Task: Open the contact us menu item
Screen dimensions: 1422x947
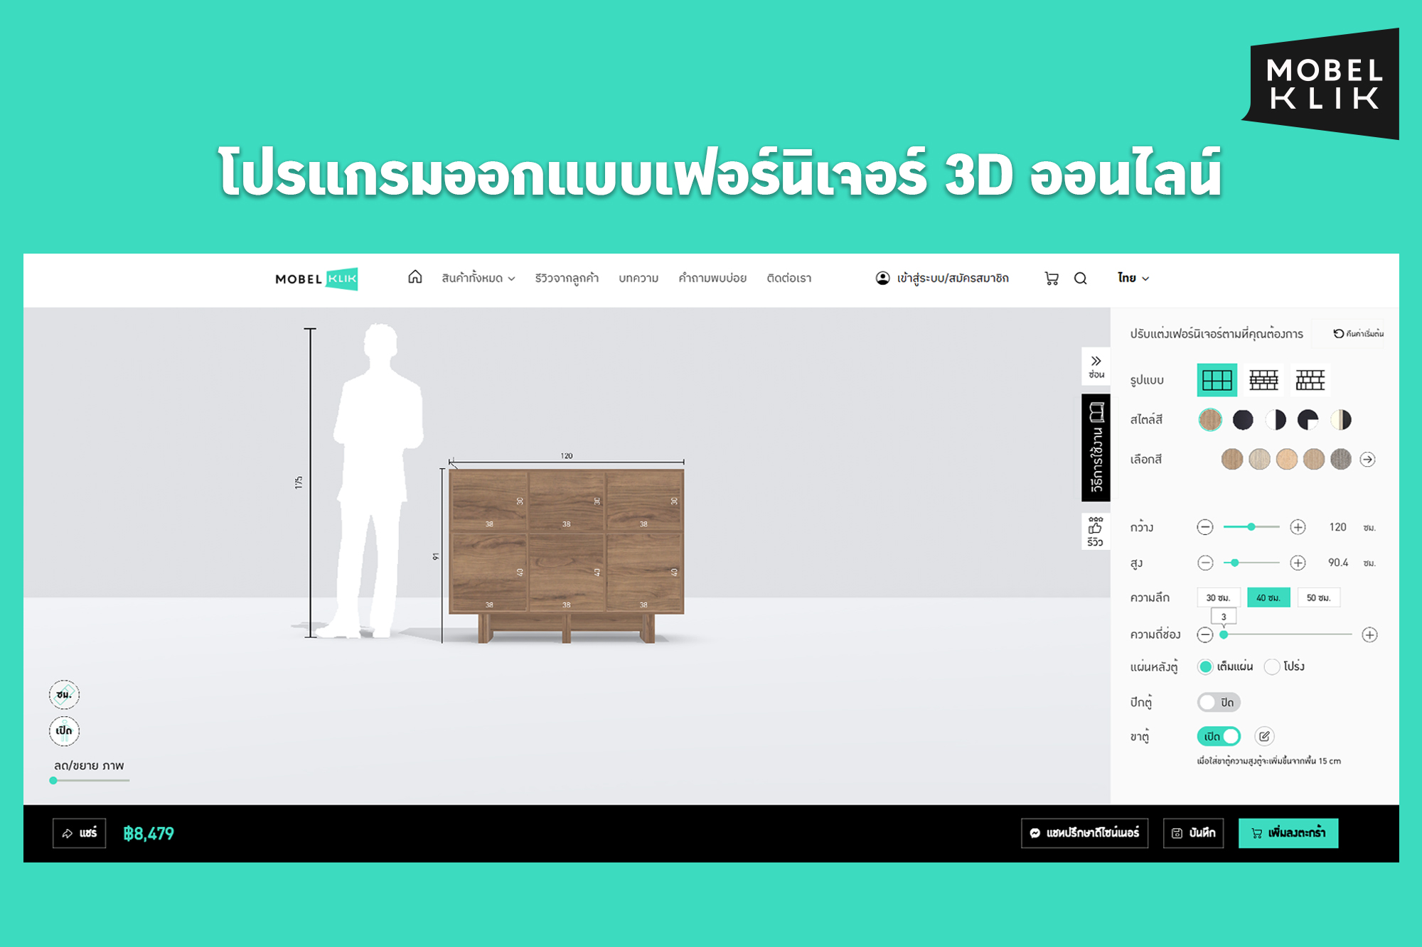Action: point(788,278)
